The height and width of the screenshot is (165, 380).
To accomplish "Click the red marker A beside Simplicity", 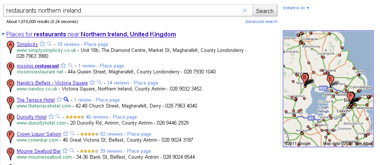I will [10, 47].
